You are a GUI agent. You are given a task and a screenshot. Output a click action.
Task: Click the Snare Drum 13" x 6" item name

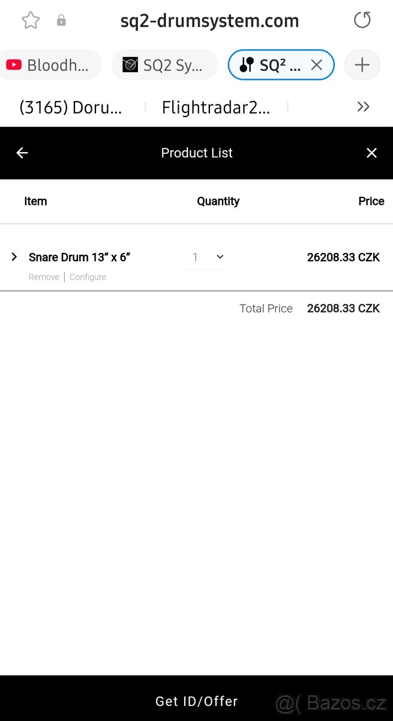click(80, 257)
